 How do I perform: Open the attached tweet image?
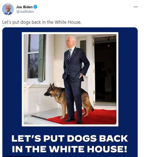[x=70, y=92]
